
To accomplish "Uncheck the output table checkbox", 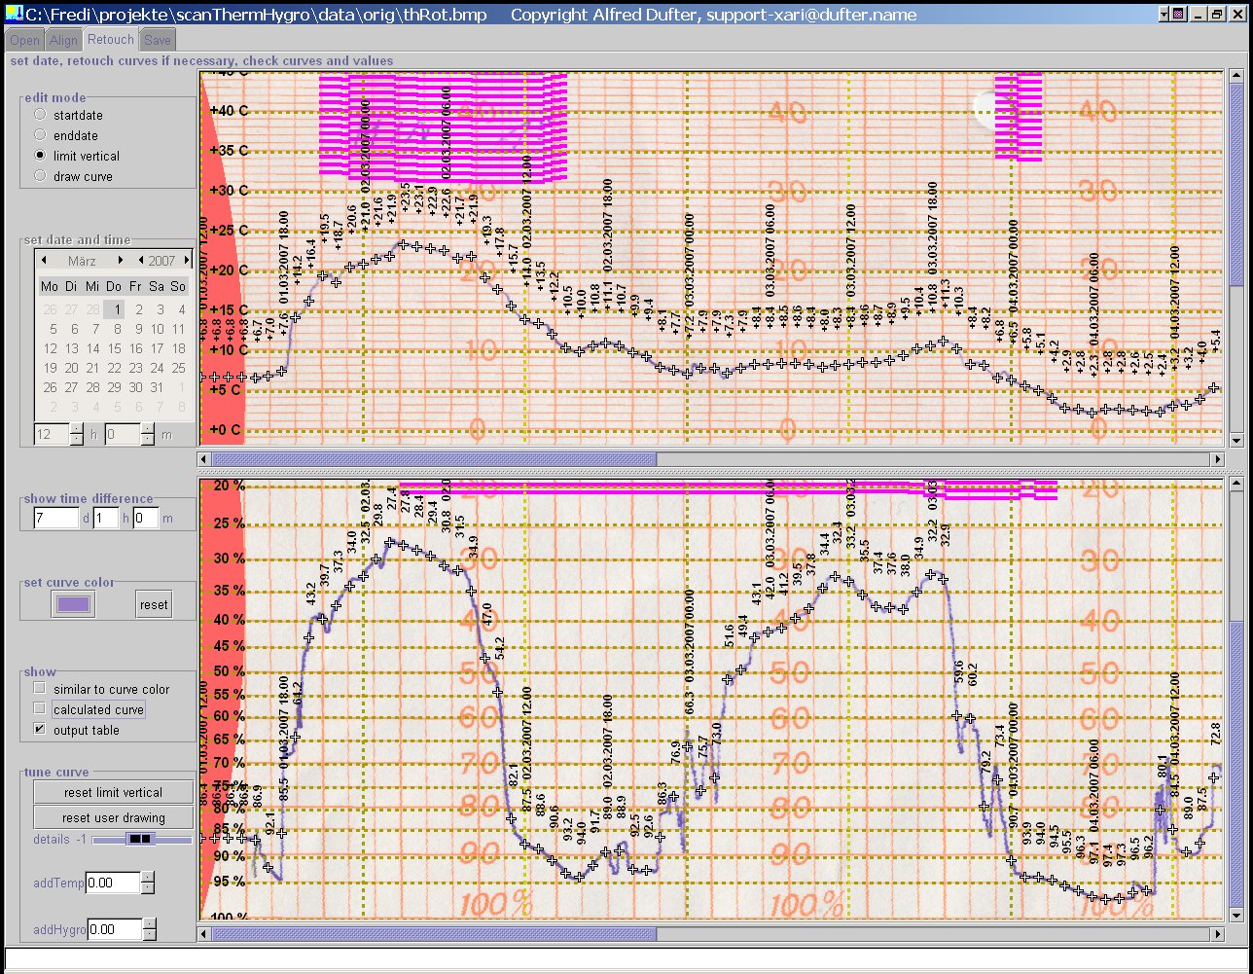I will coord(40,730).
